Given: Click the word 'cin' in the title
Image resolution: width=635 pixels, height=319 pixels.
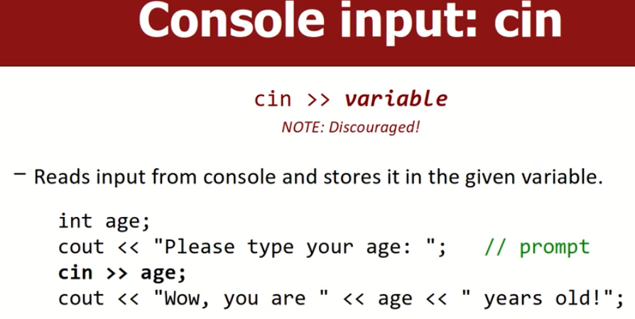Looking at the screenshot, I should point(524,21).
